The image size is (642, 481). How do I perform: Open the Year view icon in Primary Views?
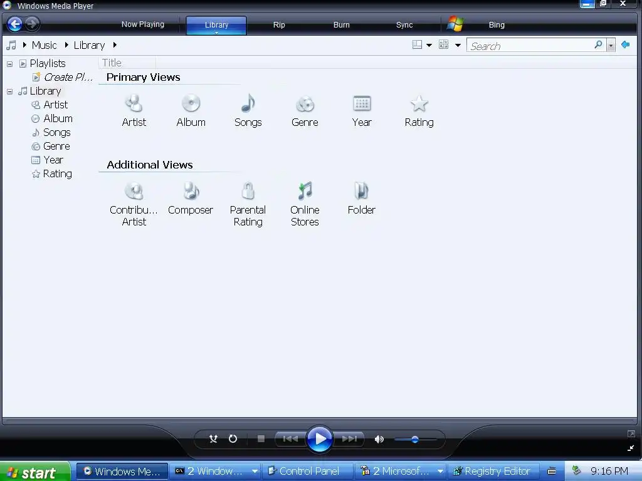(362, 103)
